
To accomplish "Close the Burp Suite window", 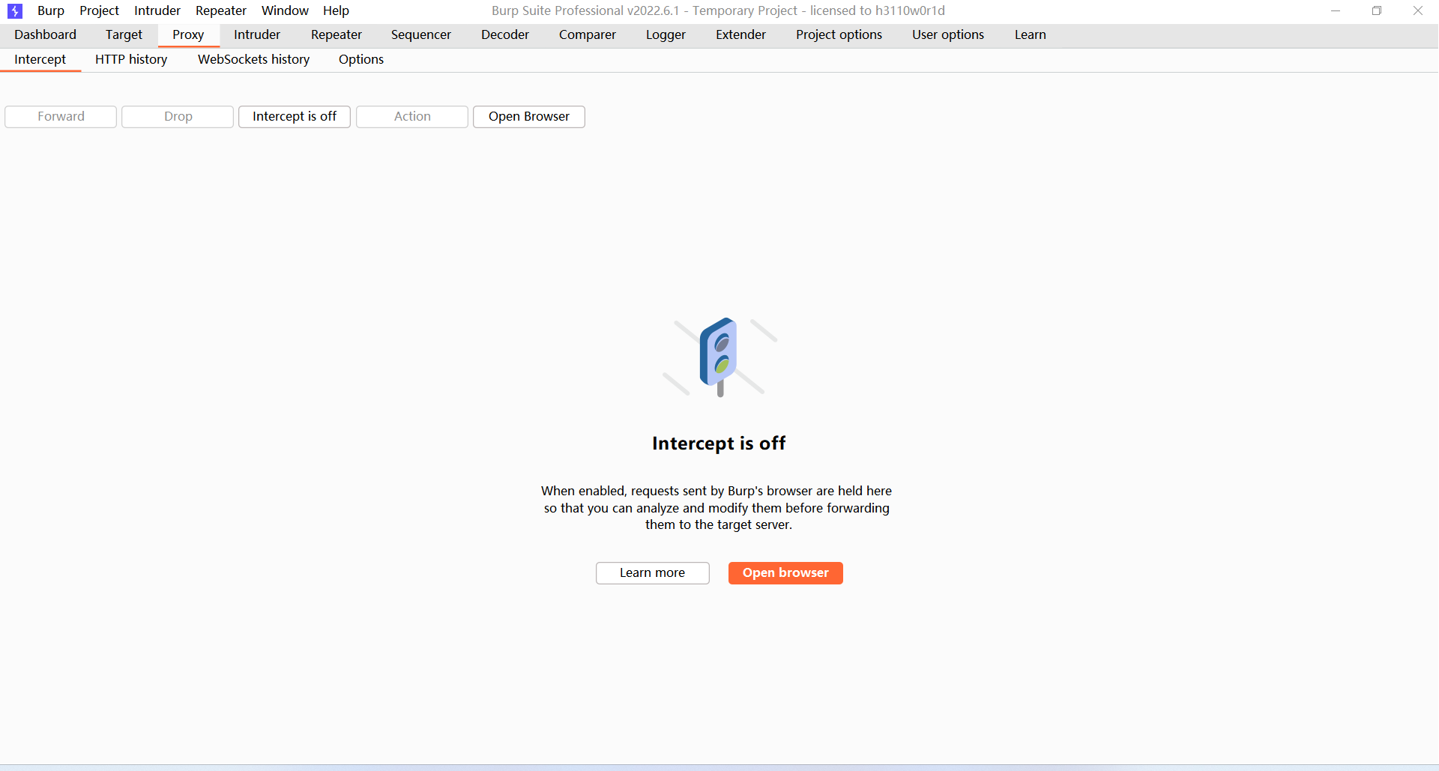I will (1418, 10).
